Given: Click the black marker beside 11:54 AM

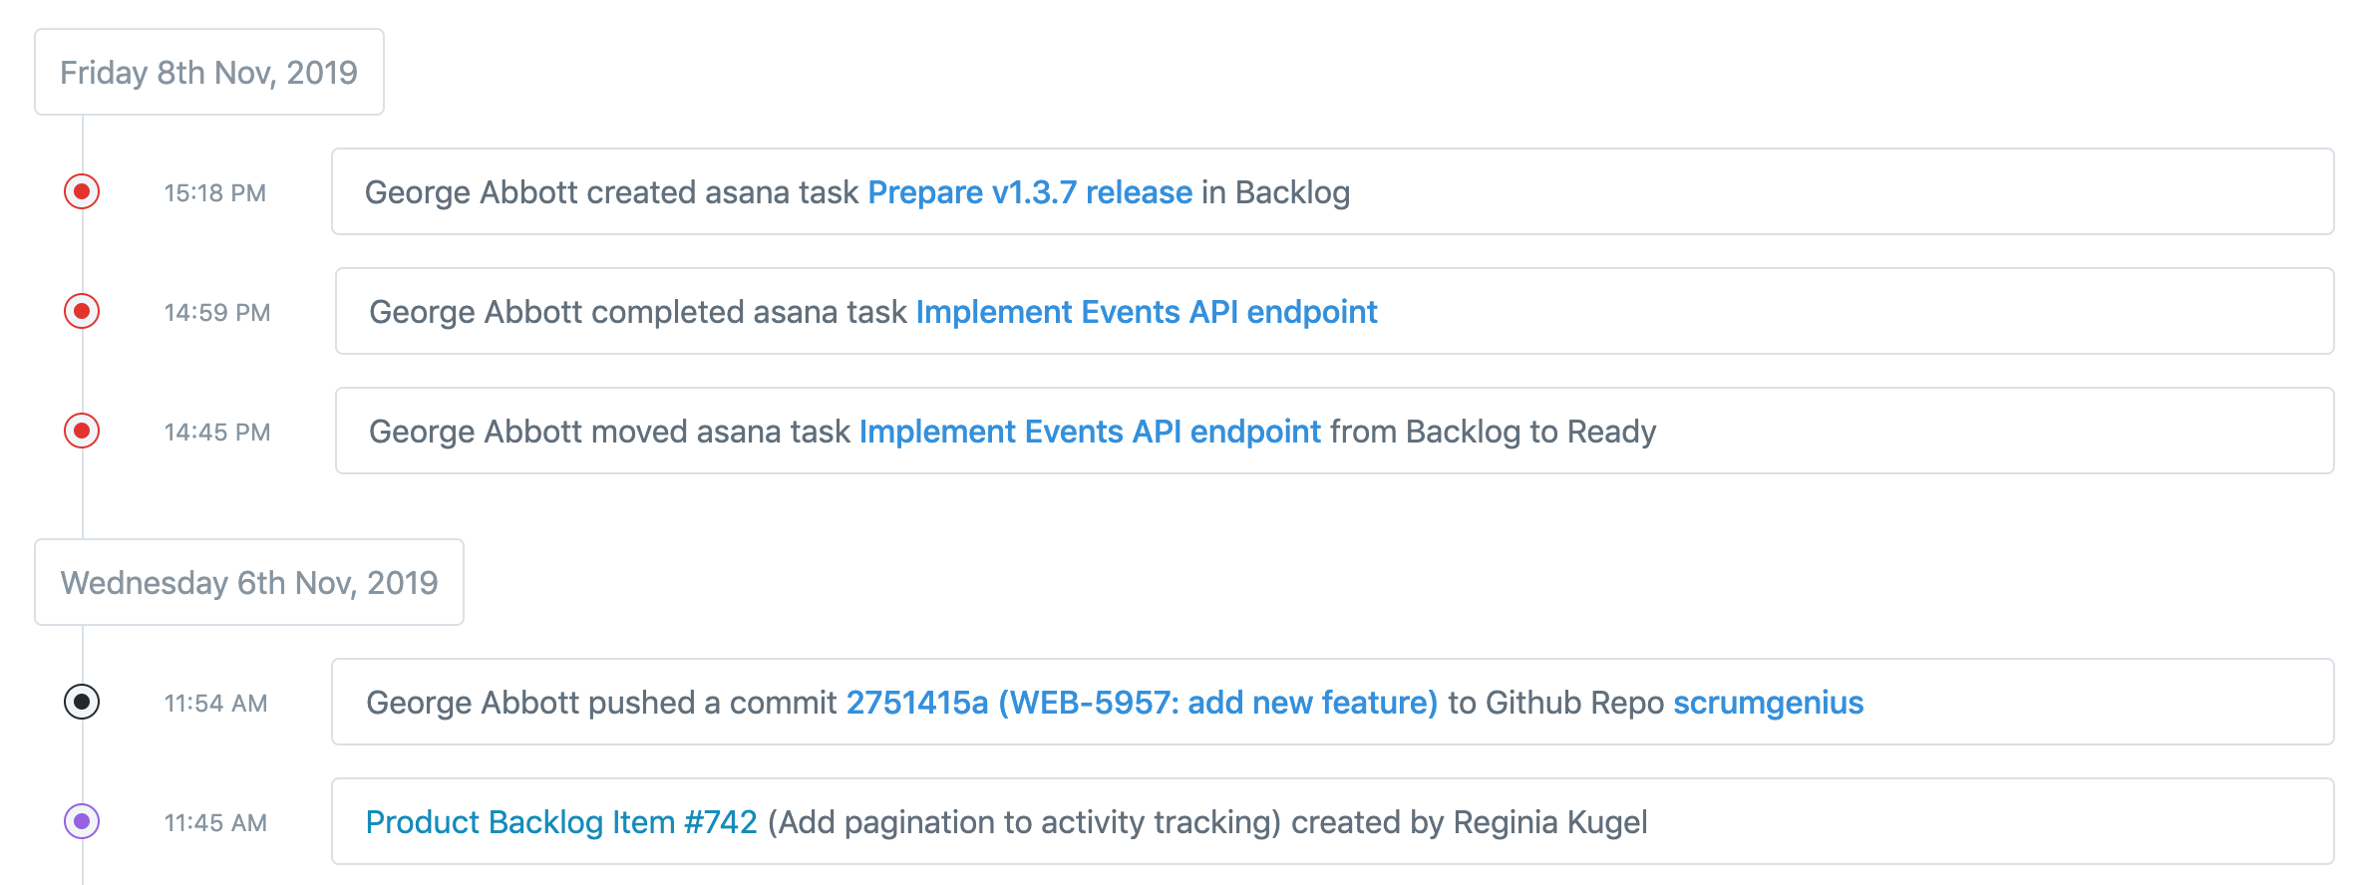Looking at the screenshot, I should (x=82, y=702).
